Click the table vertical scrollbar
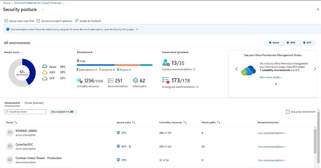This screenshot has height=168, width=321. click(315, 141)
